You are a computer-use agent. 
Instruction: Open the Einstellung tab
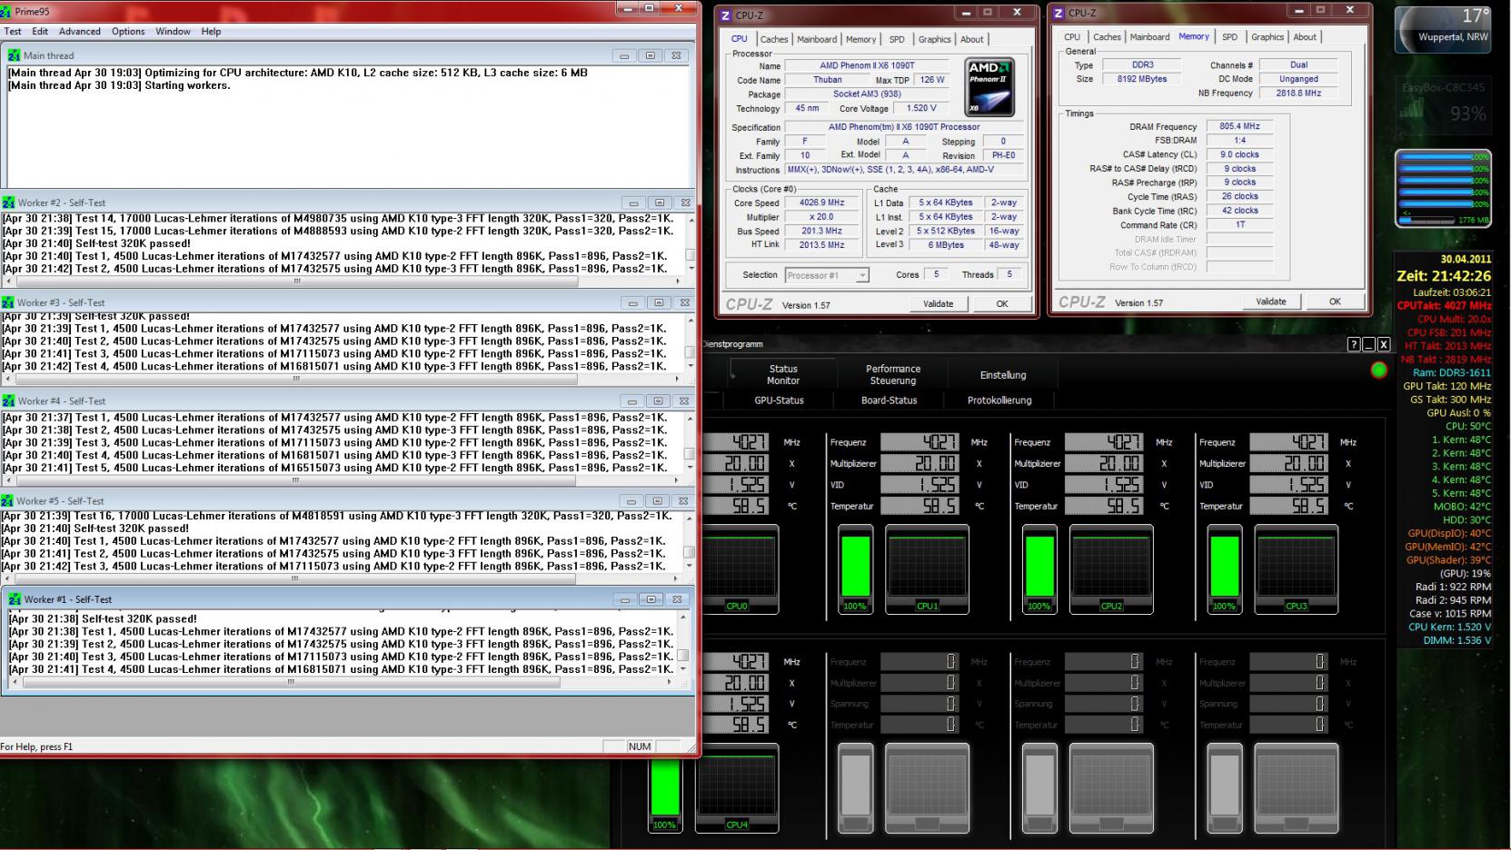(x=1003, y=375)
